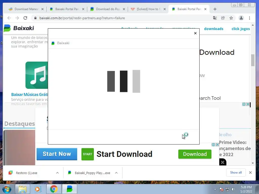Bookmark this page with star

pyautogui.click(x=231, y=18)
